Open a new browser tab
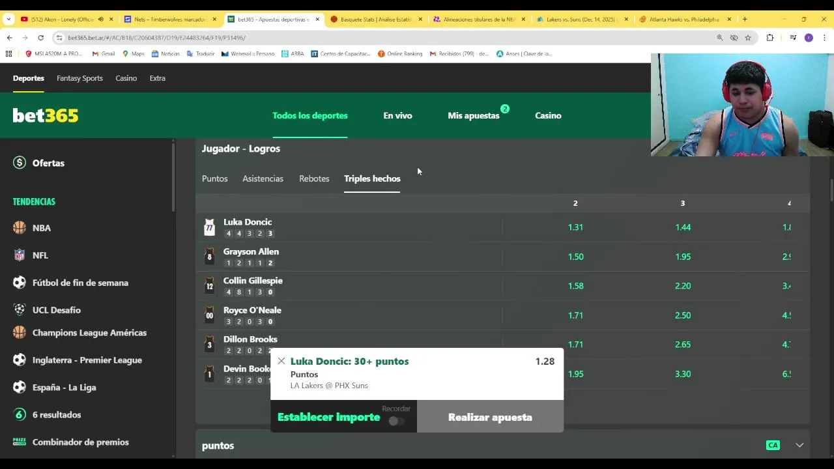The height and width of the screenshot is (469, 834). click(745, 20)
